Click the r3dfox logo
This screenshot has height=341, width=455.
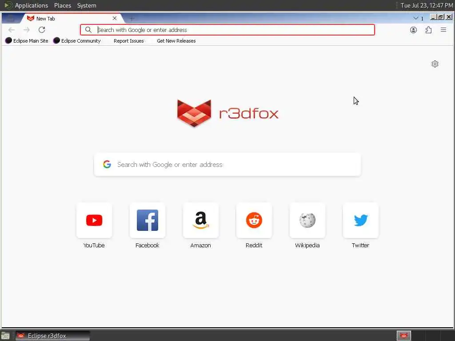[x=228, y=113]
